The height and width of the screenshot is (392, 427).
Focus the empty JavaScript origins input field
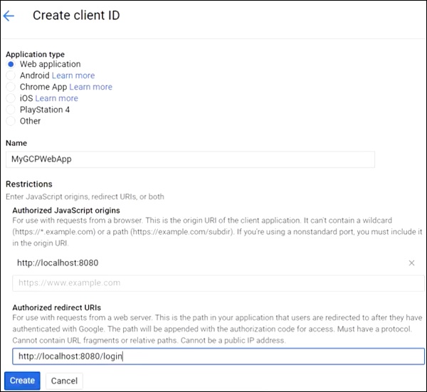(x=218, y=282)
